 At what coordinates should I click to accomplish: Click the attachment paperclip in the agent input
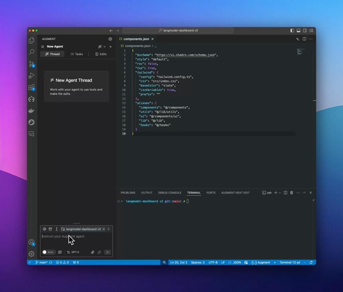point(92,252)
